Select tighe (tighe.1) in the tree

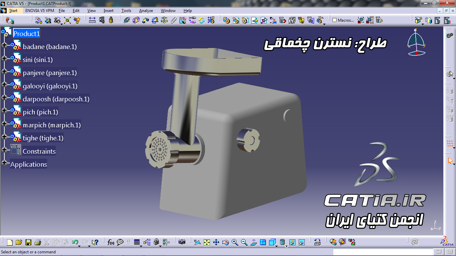coord(43,138)
